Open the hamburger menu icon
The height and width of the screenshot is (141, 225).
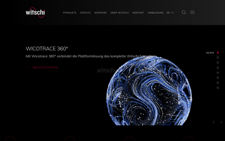(192, 12)
